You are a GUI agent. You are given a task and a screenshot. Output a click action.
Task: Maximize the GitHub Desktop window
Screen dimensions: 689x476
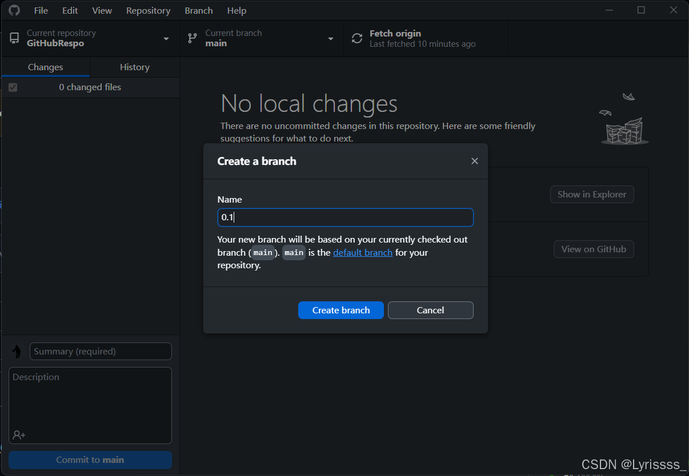pos(642,10)
